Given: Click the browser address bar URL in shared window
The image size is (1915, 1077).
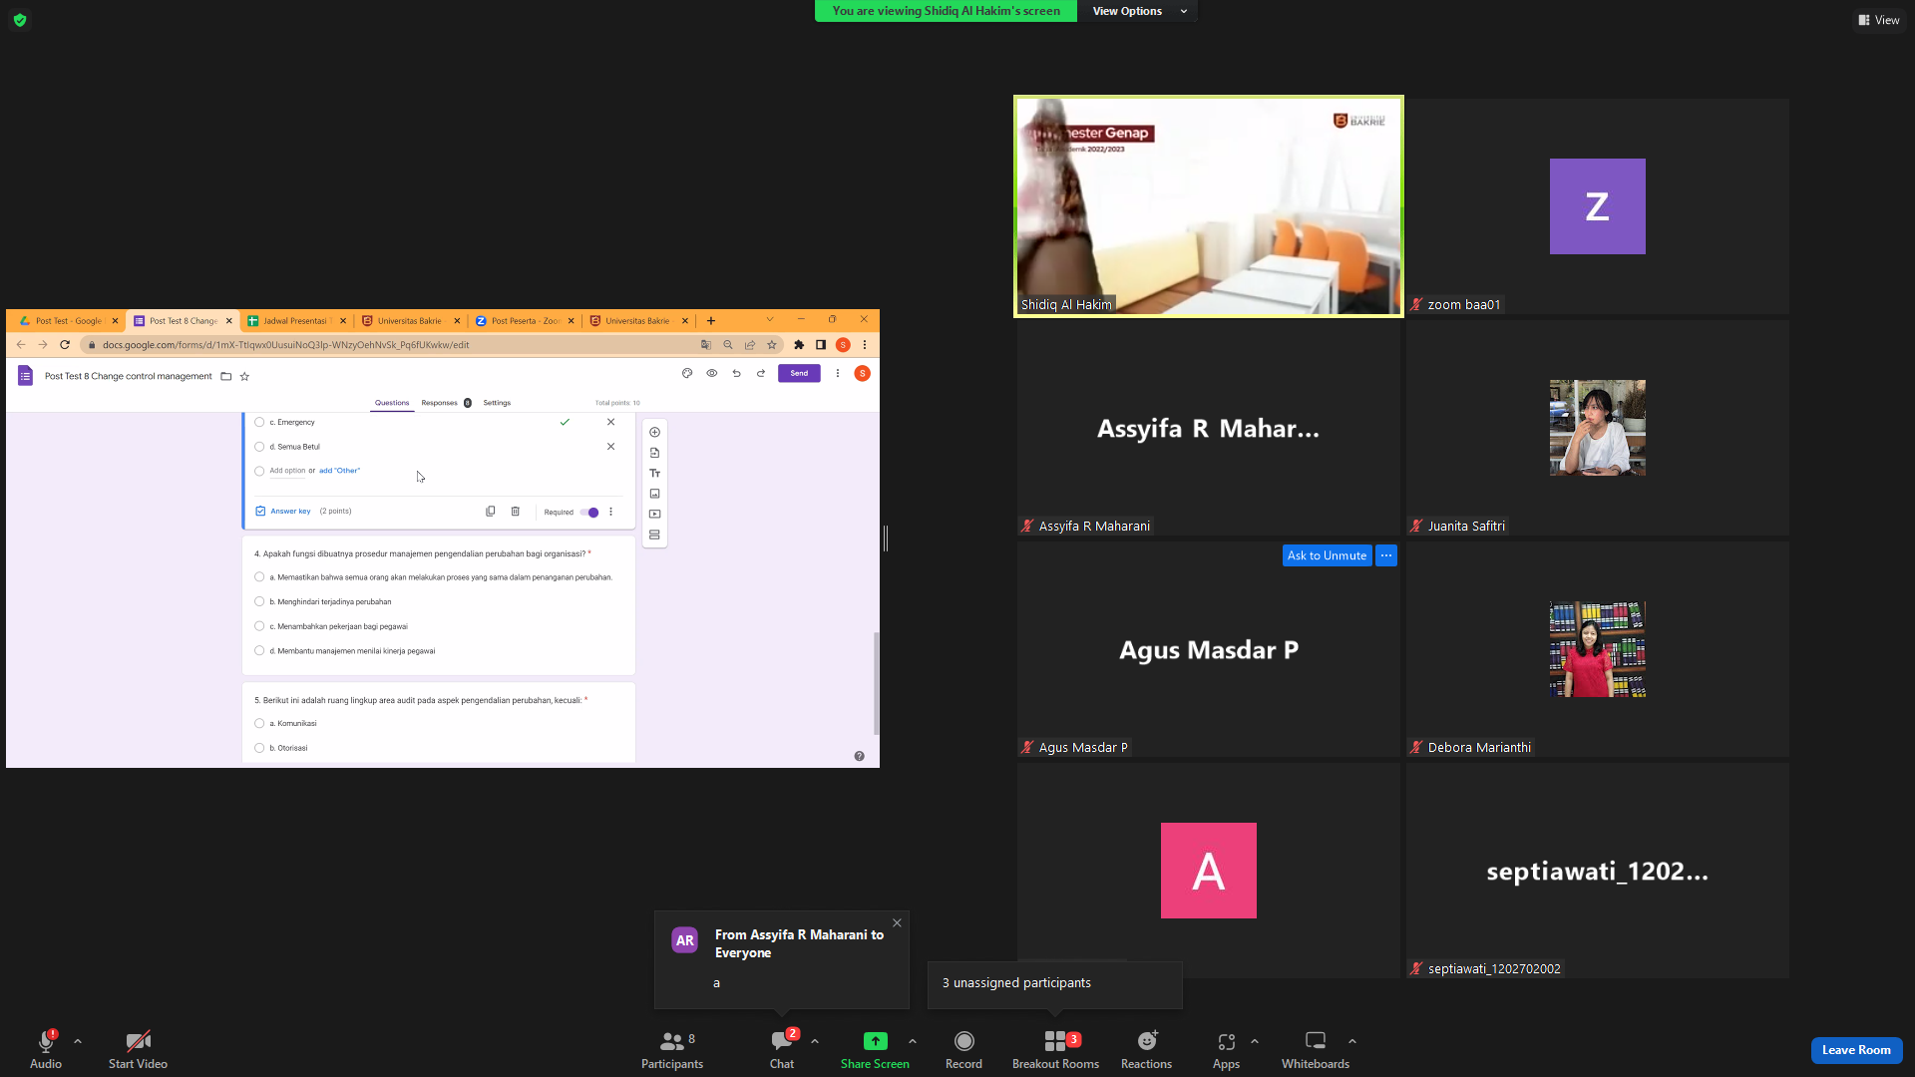Looking at the screenshot, I should [285, 345].
